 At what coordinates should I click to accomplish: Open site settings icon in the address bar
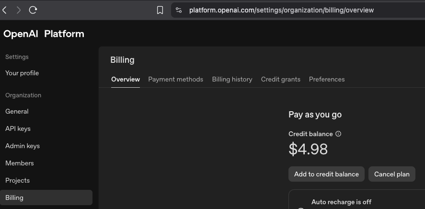pos(179,10)
